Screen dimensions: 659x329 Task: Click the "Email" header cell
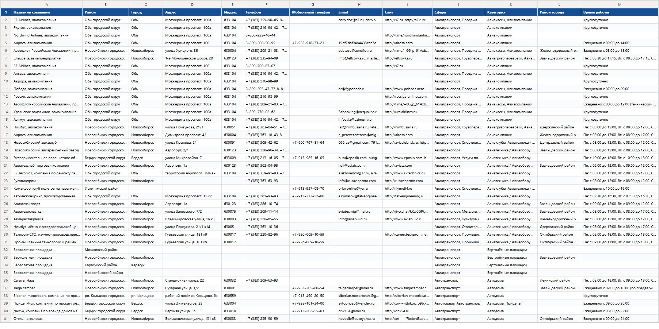(x=359, y=12)
